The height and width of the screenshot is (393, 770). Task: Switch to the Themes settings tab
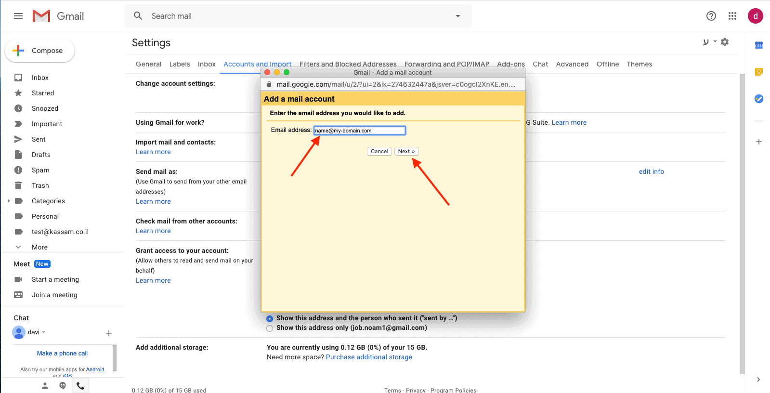click(x=639, y=64)
